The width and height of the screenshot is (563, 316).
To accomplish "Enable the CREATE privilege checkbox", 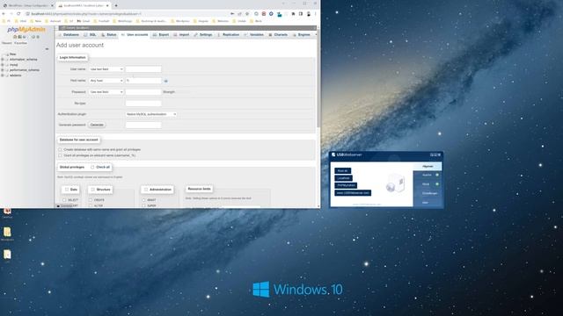I will tap(91, 200).
